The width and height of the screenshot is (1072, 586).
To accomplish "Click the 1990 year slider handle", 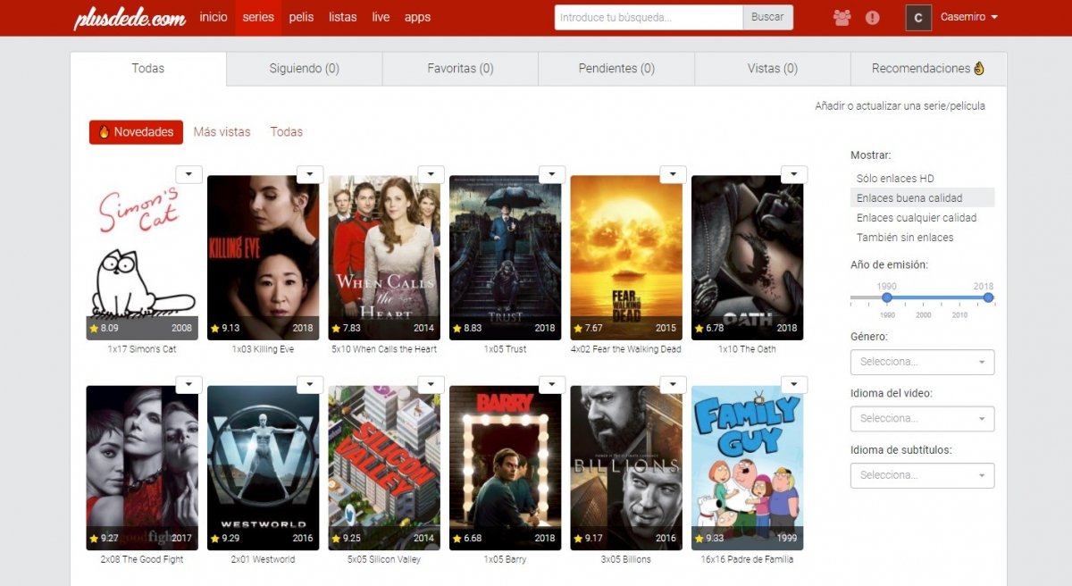I will pyautogui.click(x=887, y=297).
